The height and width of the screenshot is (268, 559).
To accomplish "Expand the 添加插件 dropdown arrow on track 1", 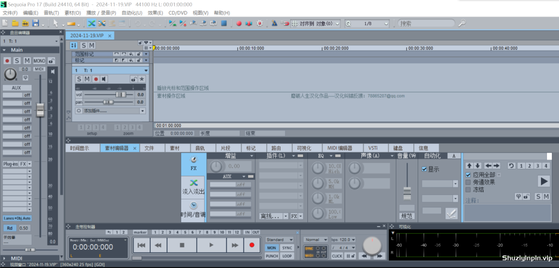I will (x=142, y=111).
